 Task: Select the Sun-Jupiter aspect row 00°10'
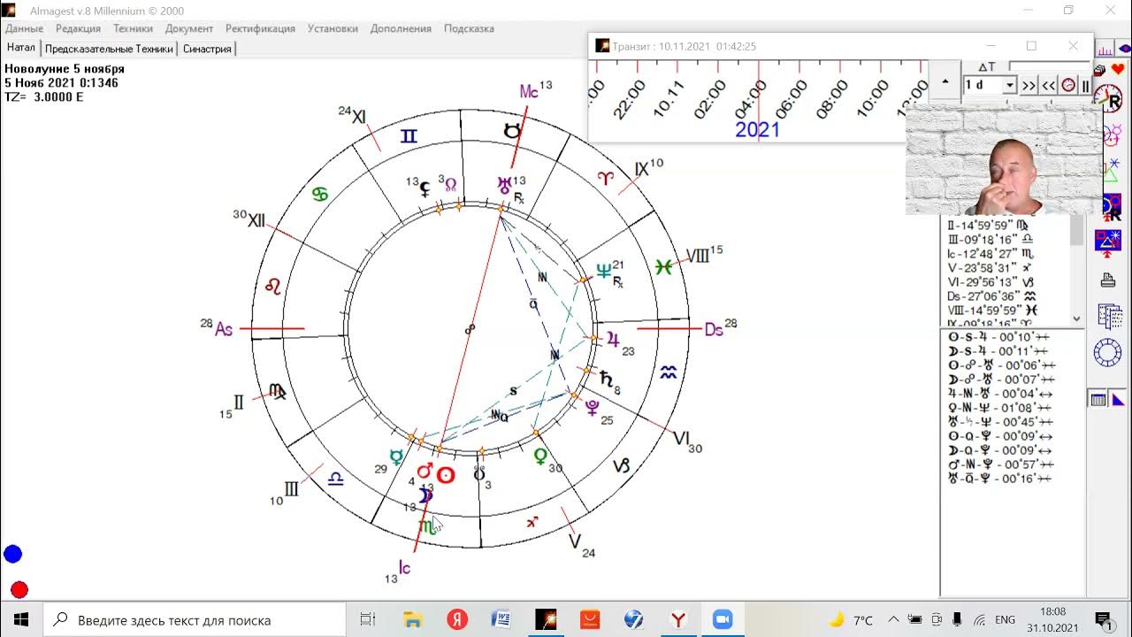(998, 337)
